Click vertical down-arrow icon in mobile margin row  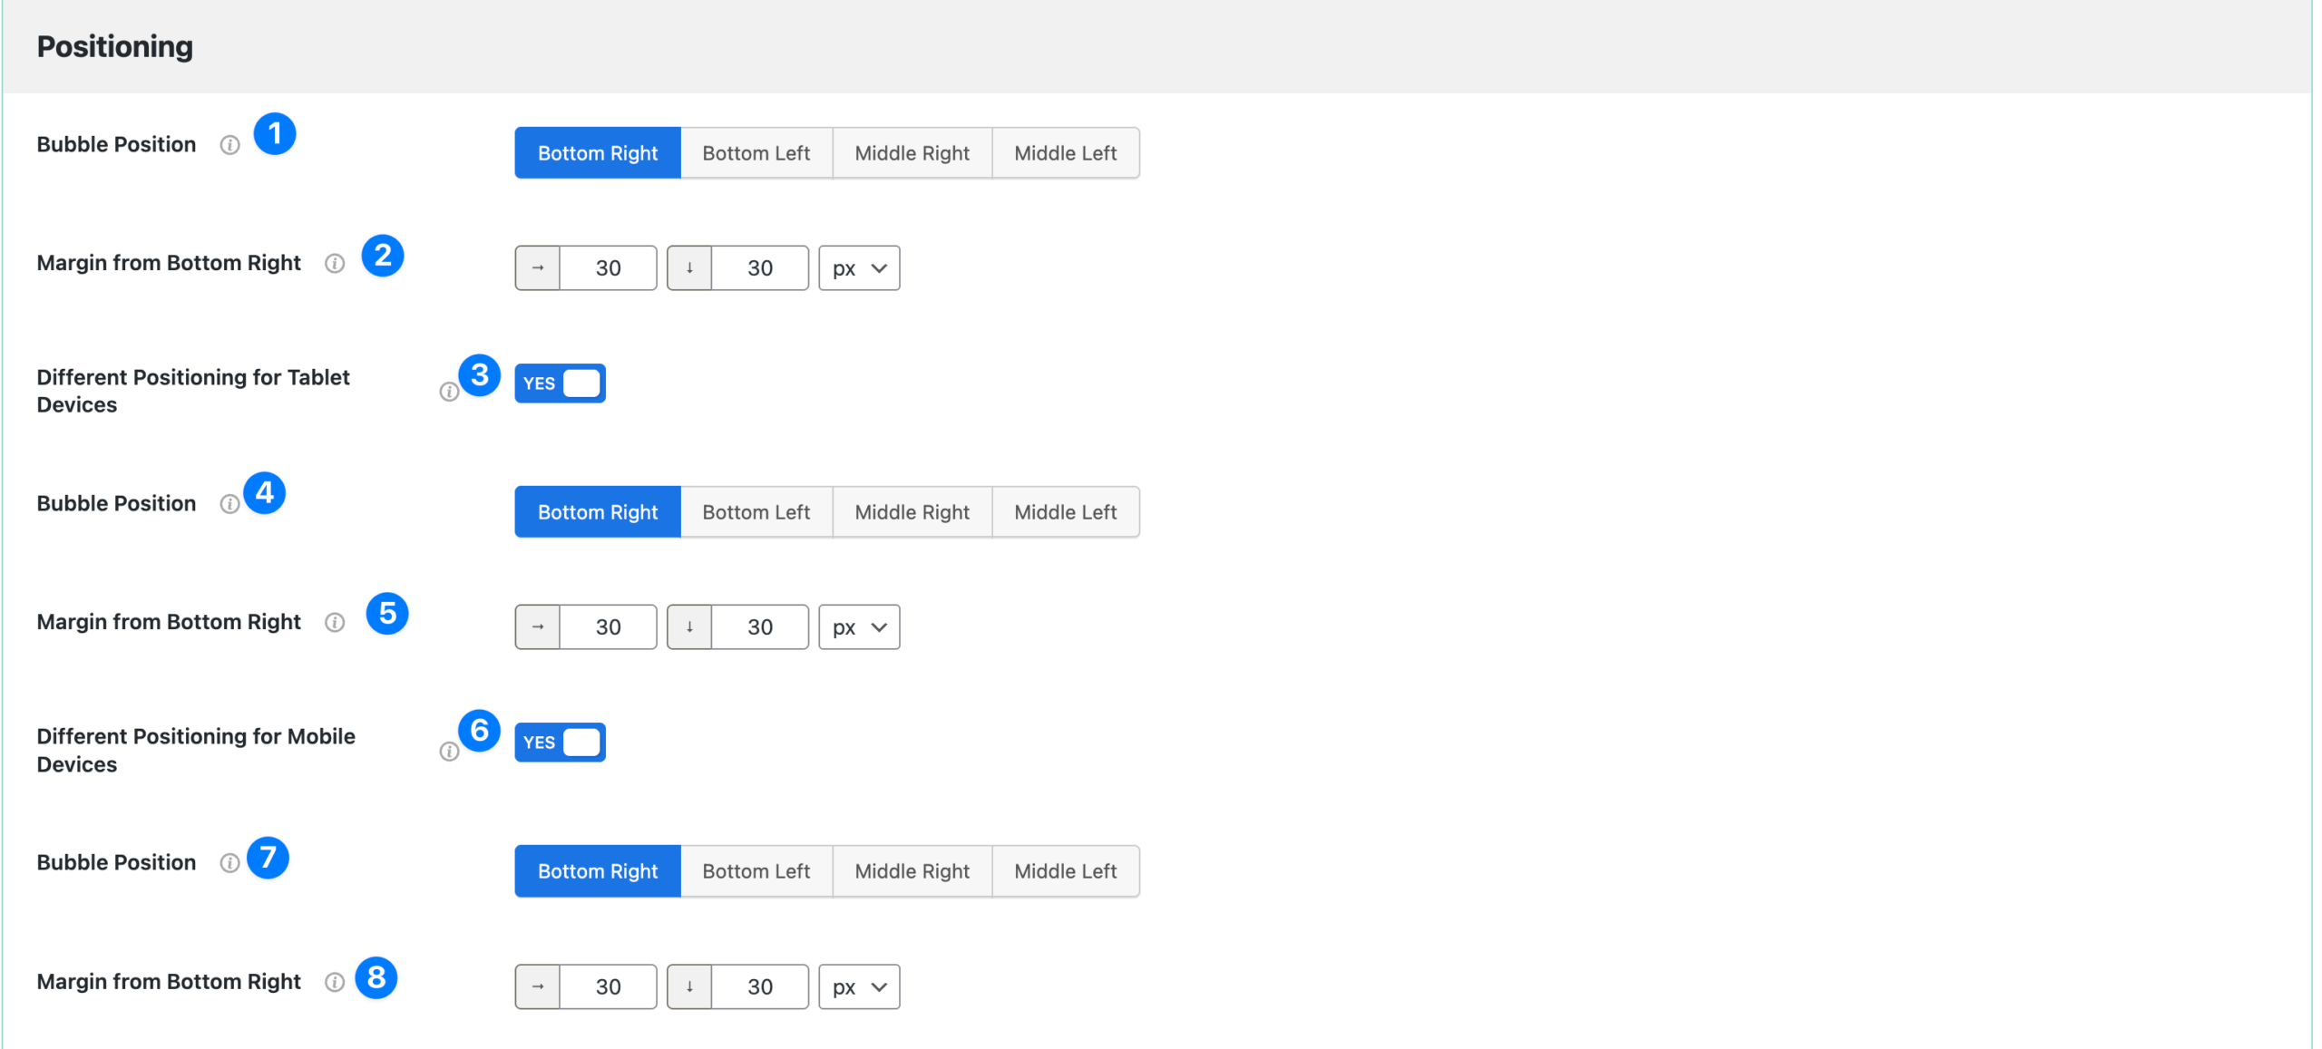coord(689,986)
